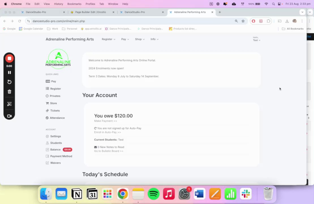Open a new Chrome tab with plus button
The width and height of the screenshot is (314, 204).
220,12
